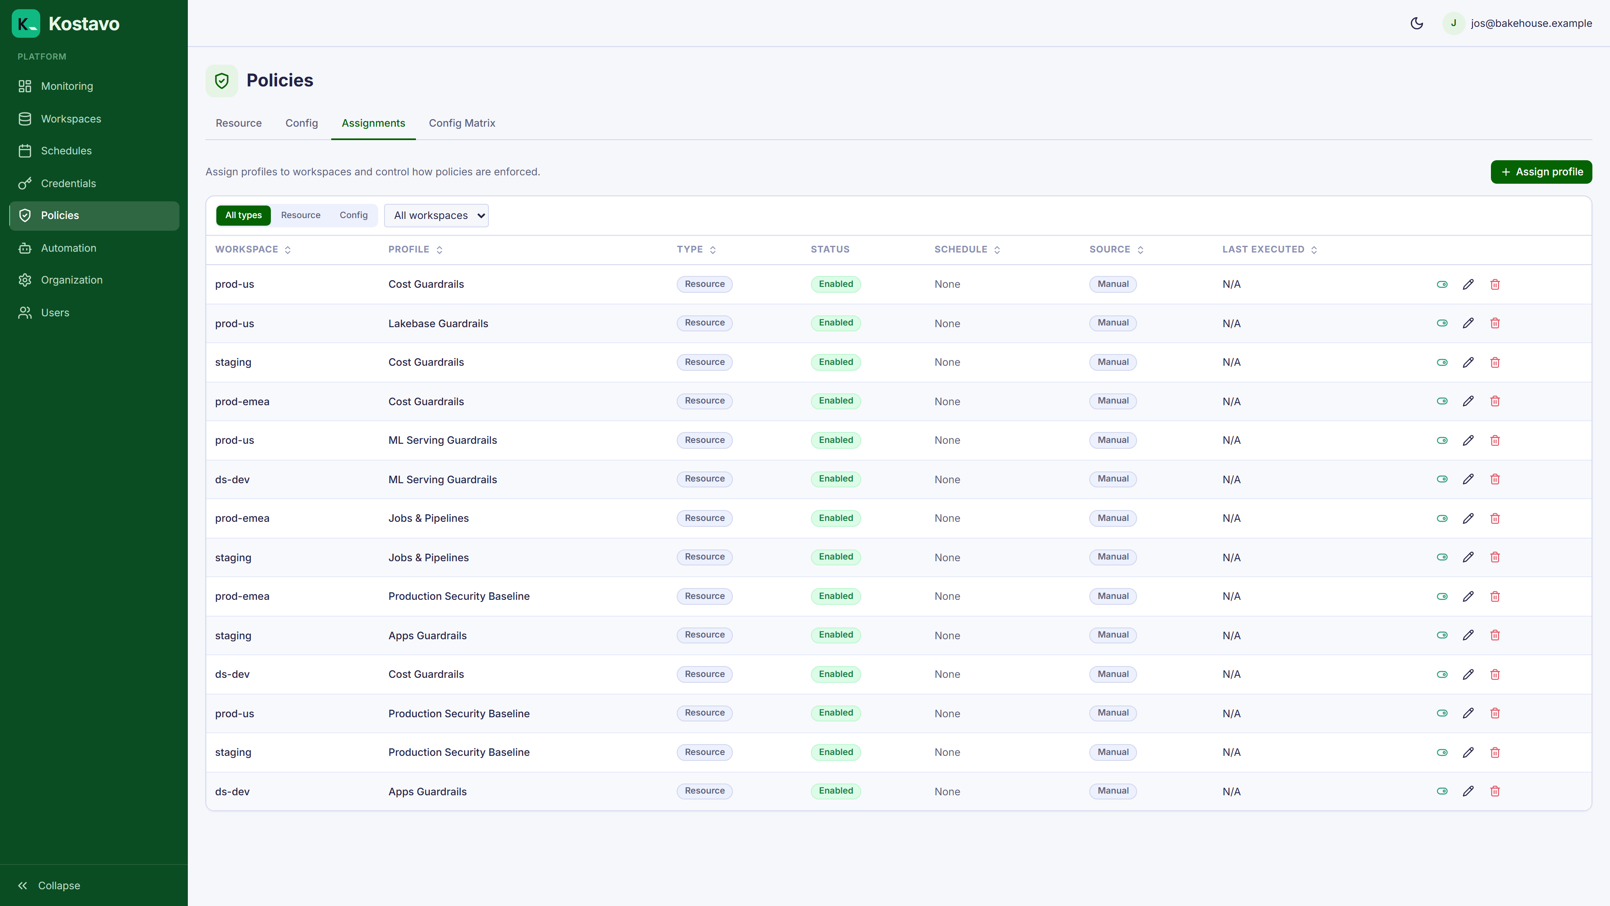
Task: Filter assignments by Resource type
Action: click(301, 215)
